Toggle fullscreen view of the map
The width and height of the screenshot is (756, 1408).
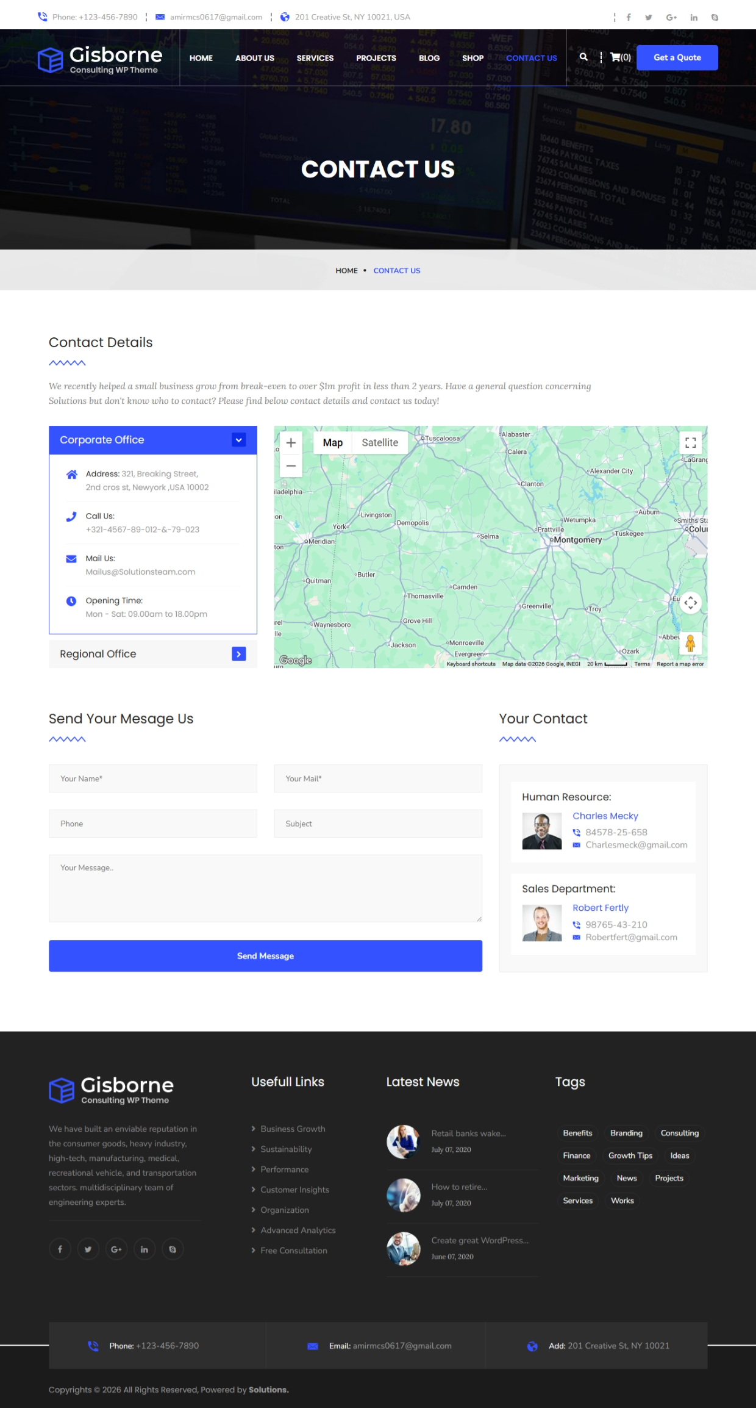(690, 443)
